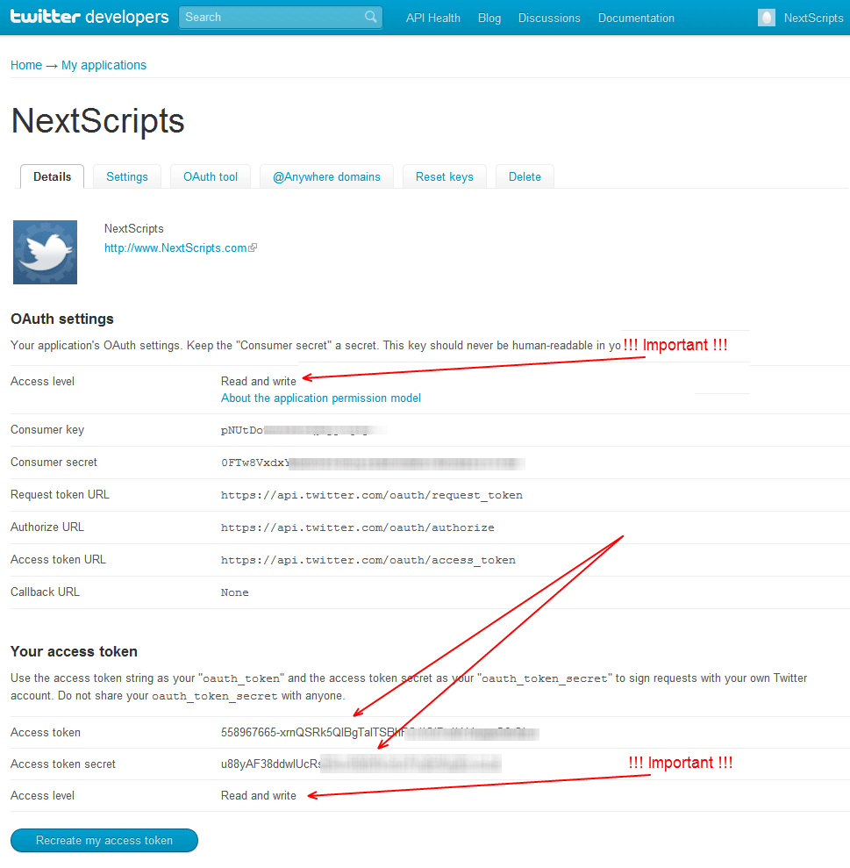Click Read and write under OAuth settings
Screen dimensions: 850x868
259,382
